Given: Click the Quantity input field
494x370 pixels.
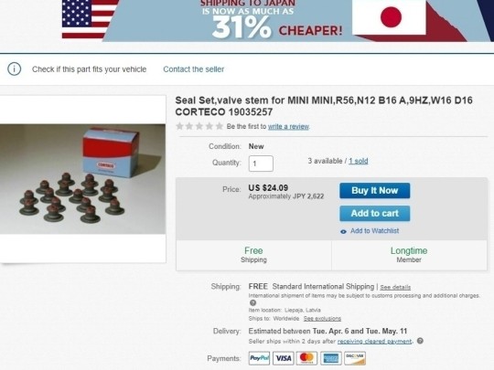Looking at the screenshot, I should click(x=261, y=164).
